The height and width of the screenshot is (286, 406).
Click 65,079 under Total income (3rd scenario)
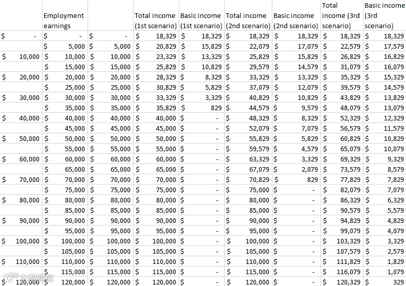[x=350, y=149]
